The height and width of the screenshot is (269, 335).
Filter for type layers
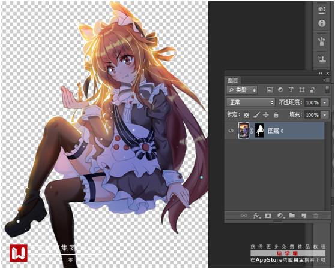point(291,90)
